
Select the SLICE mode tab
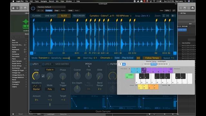(64, 16)
